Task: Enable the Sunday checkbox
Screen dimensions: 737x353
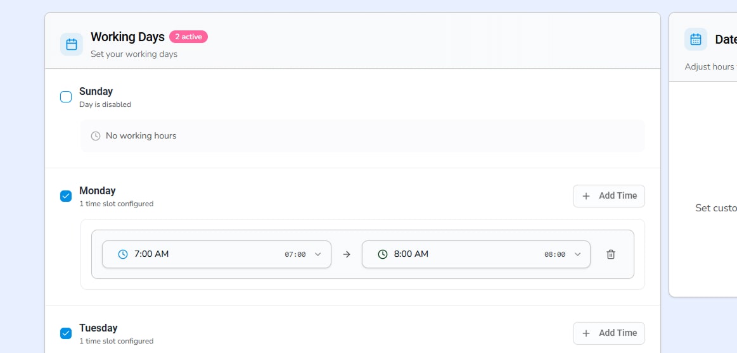Action: click(x=66, y=97)
